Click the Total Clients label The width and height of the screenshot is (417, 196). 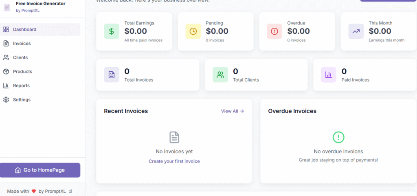tap(246, 80)
